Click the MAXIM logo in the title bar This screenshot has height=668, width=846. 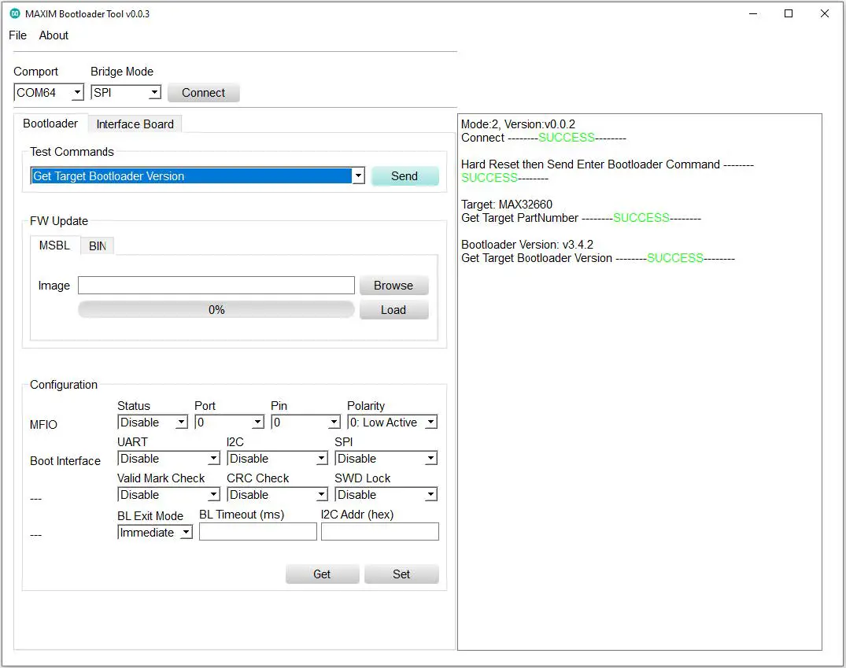click(x=11, y=13)
